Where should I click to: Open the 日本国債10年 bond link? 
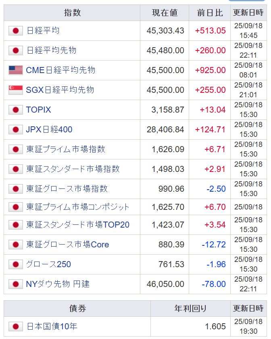point(52,326)
